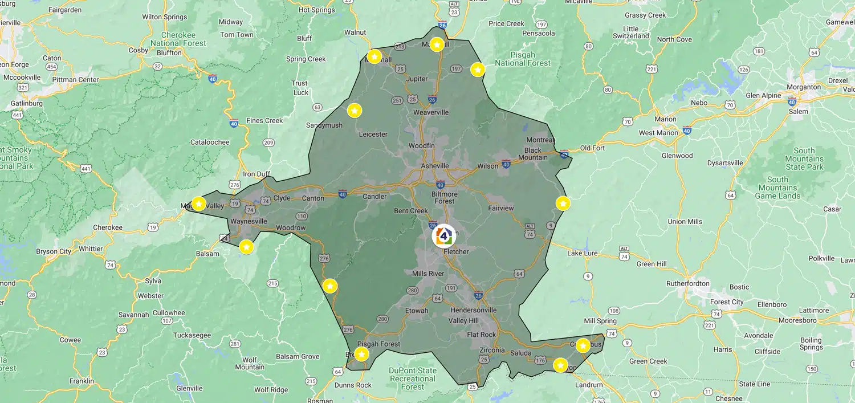Click the Candler label
Viewport: 855px width, 403px height.
[x=374, y=197]
